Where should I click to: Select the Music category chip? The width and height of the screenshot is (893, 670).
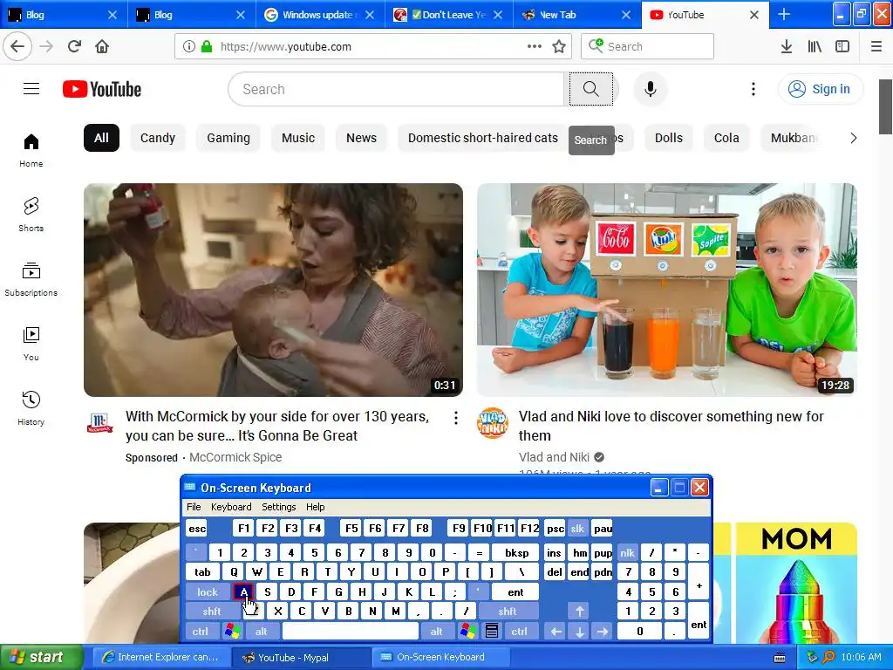[298, 138]
